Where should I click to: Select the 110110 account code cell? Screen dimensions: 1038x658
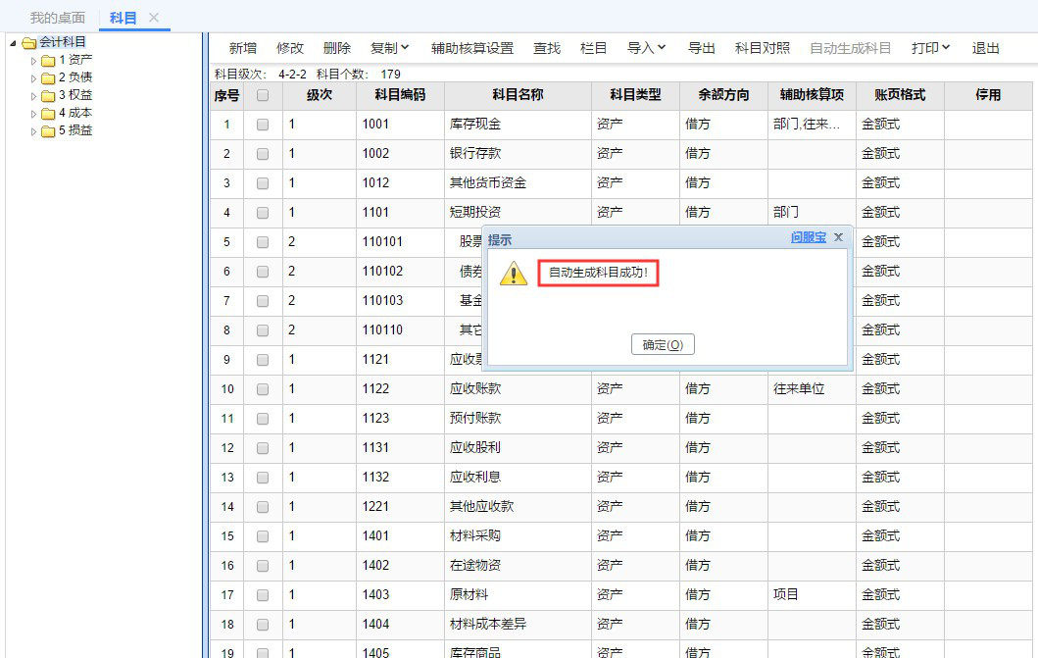pyautogui.click(x=400, y=330)
